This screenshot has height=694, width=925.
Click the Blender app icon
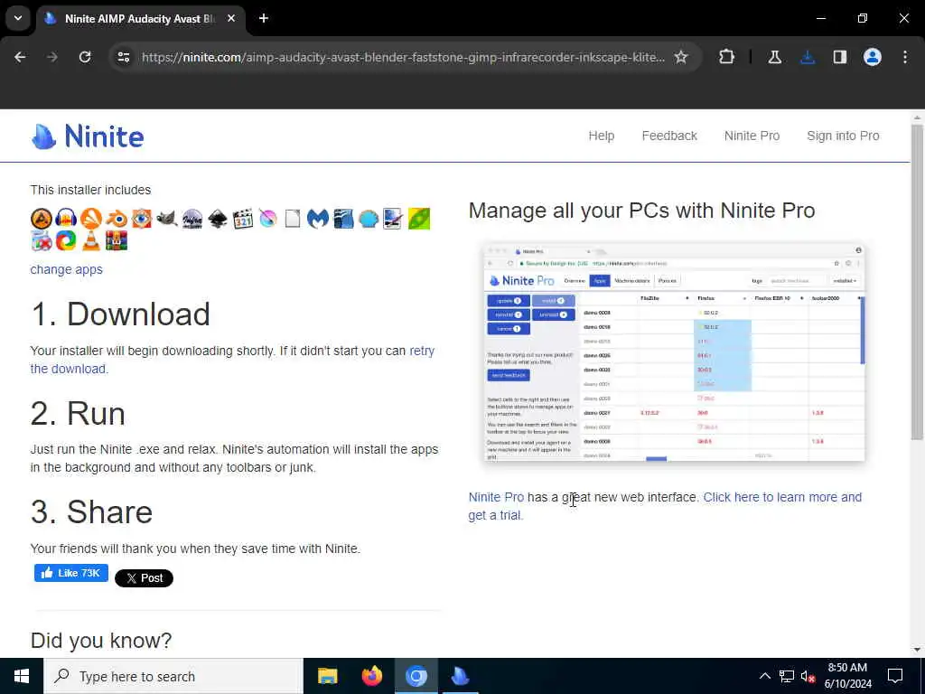click(117, 219)
